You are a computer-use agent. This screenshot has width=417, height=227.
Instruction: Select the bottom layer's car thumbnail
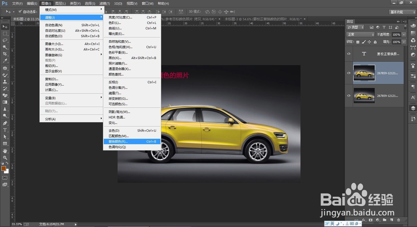(364, 96)
